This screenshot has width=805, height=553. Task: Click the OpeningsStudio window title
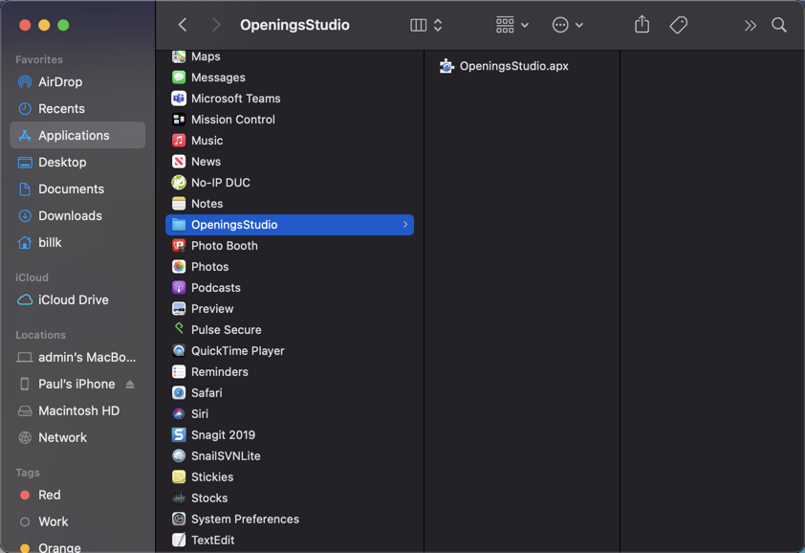pyautogui.click(x=294, y=25)
